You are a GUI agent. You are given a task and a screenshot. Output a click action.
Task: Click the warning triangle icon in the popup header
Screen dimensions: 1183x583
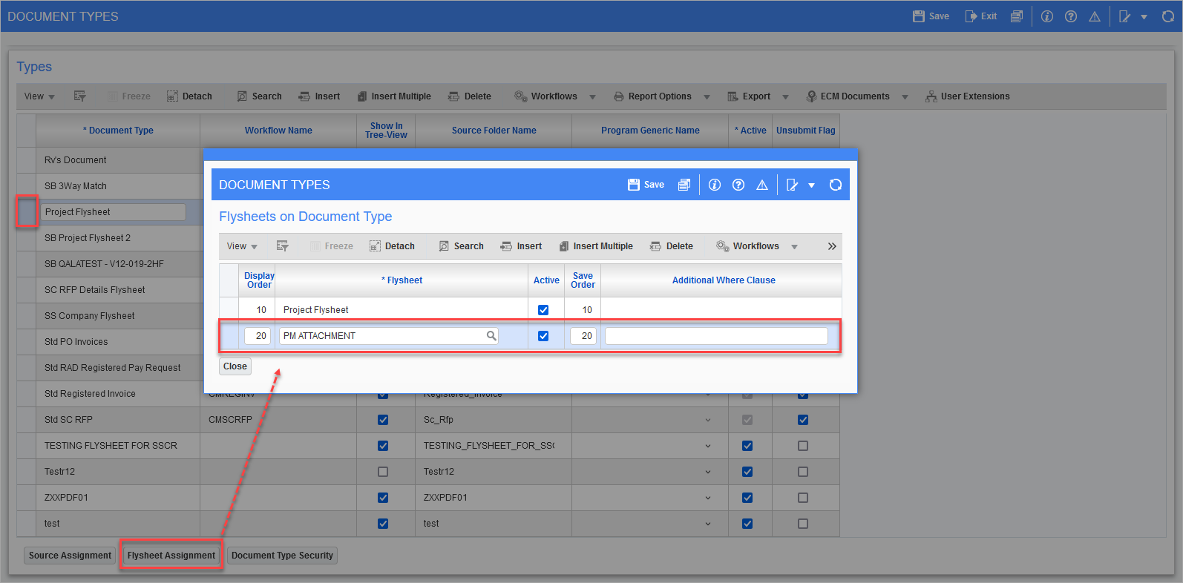tap(761, 185)
